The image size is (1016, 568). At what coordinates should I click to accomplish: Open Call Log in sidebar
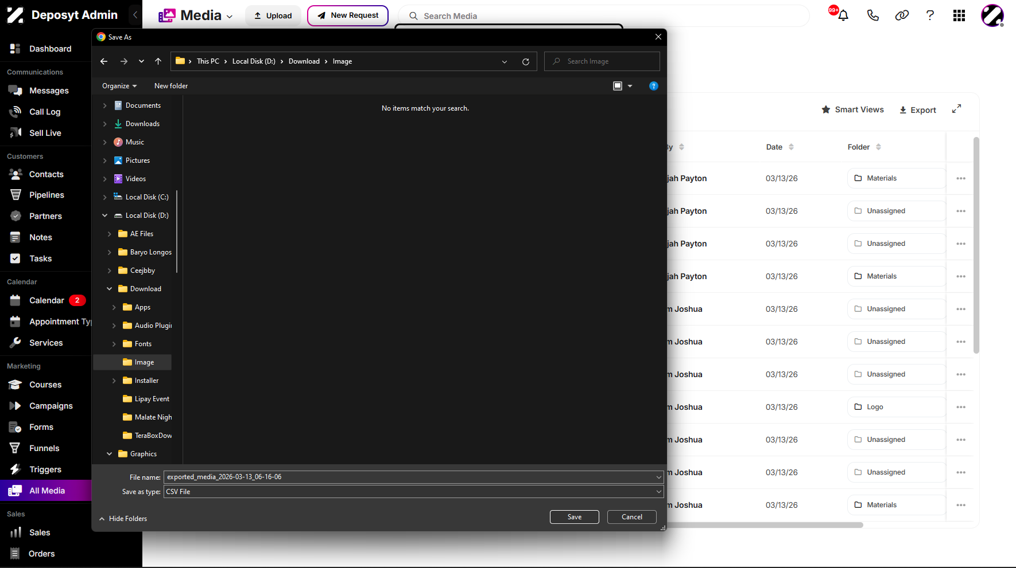coord(46,112)
